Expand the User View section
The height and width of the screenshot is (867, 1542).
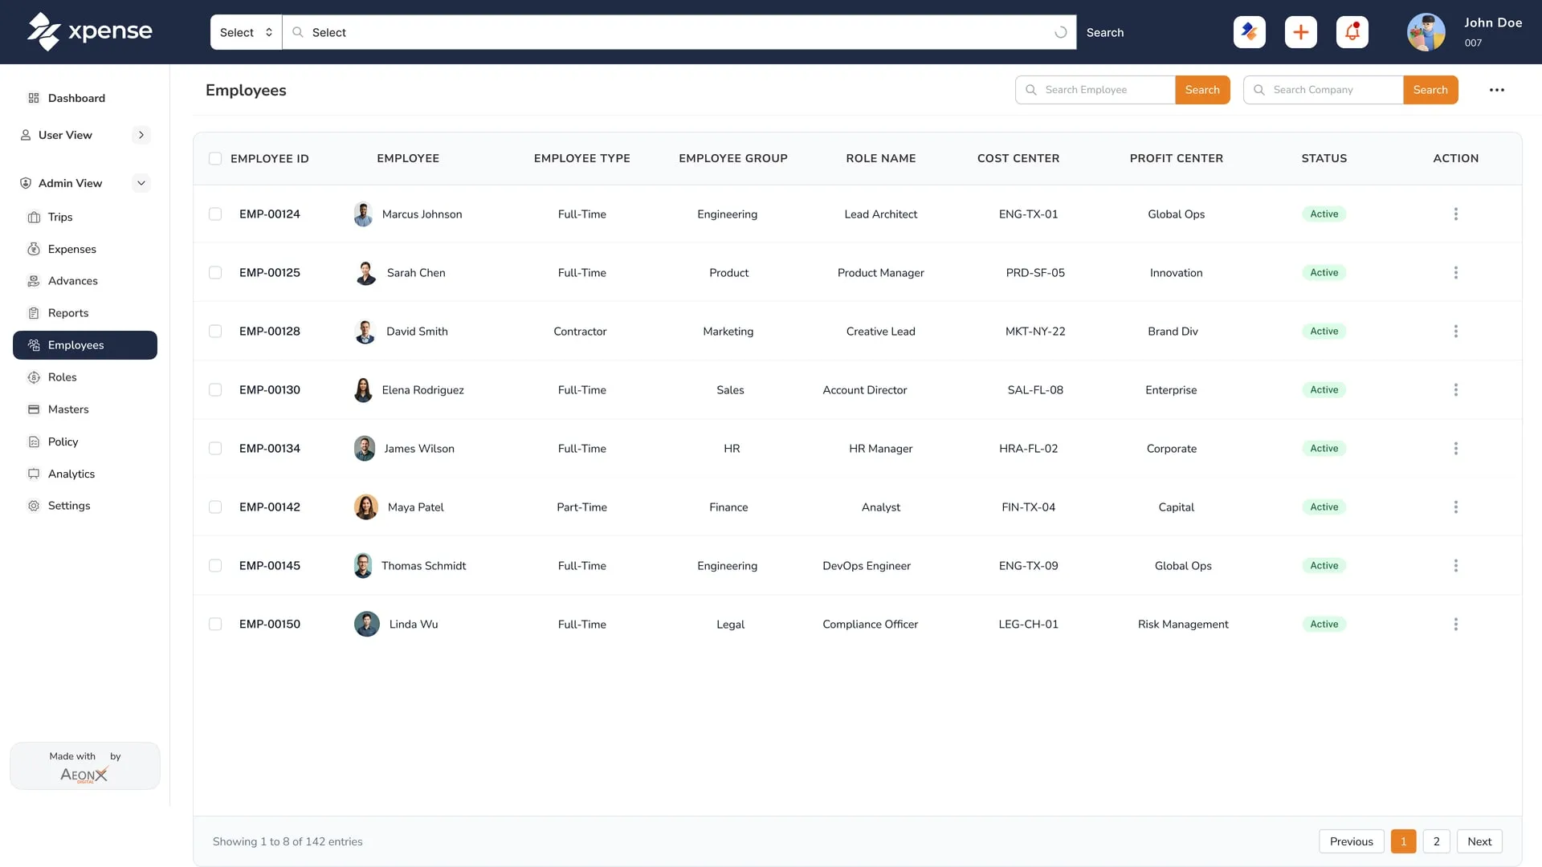[x=141, y=135]
